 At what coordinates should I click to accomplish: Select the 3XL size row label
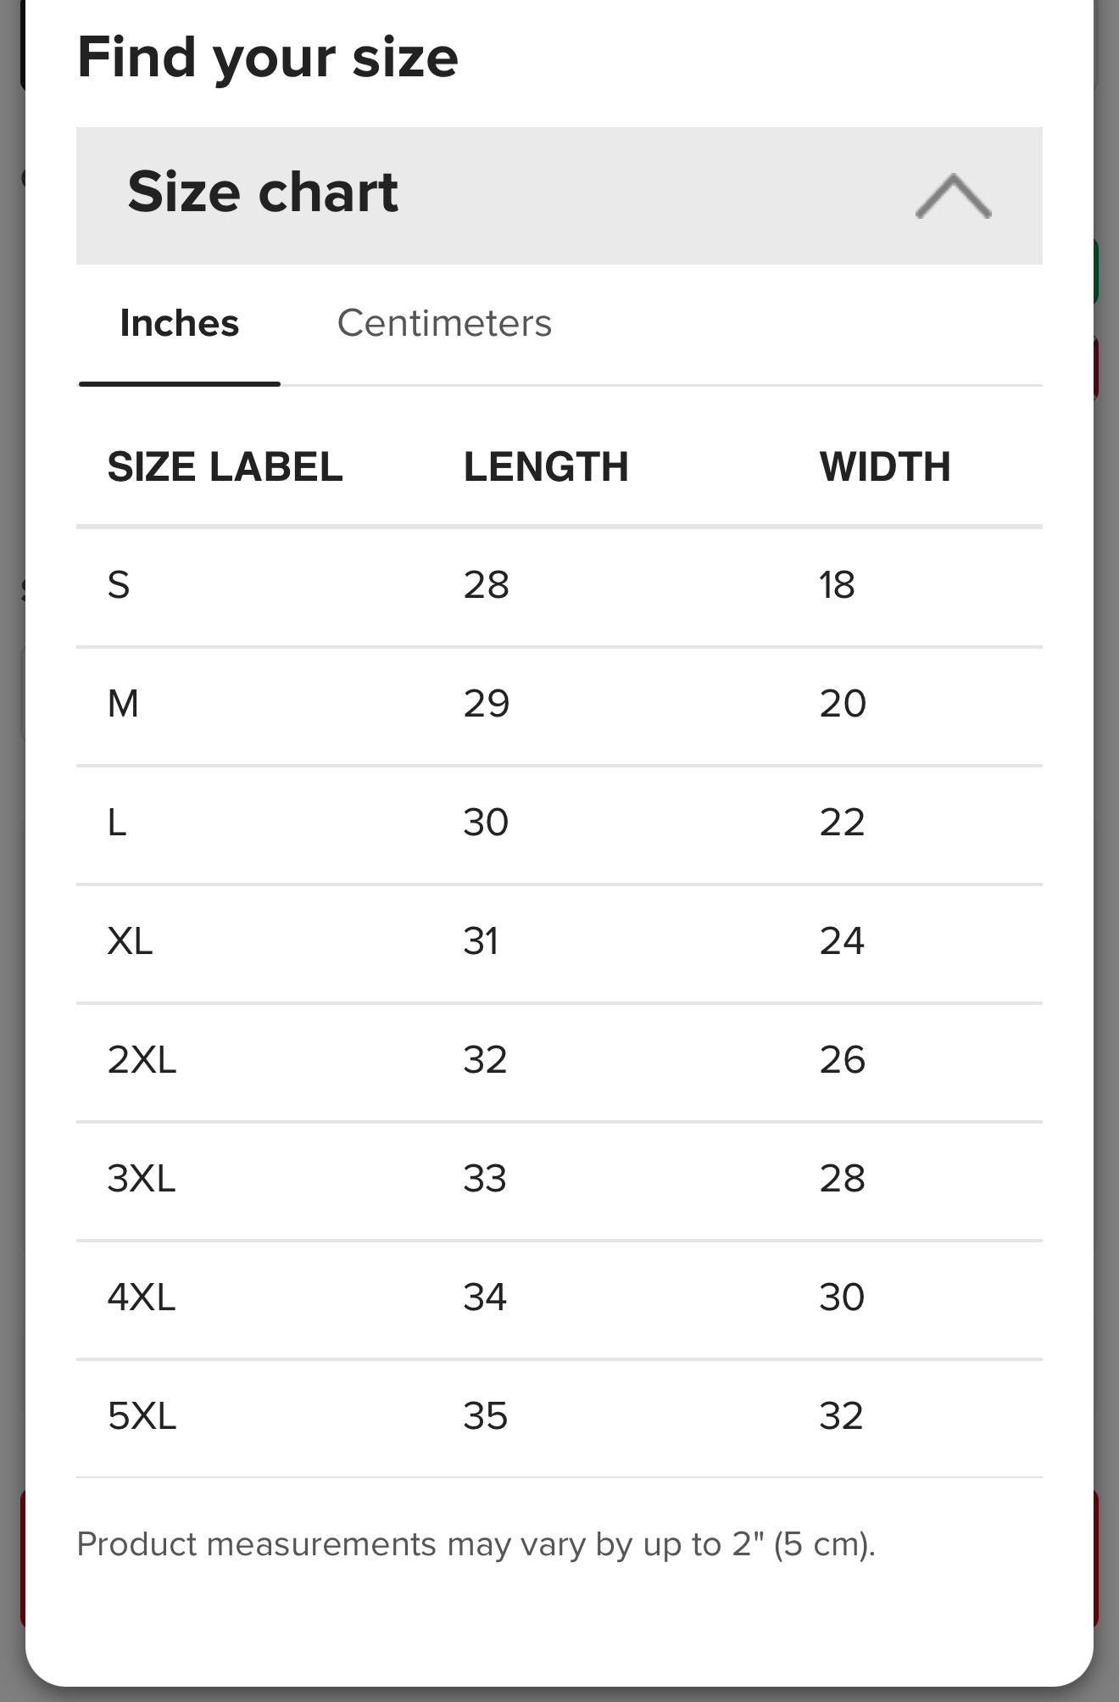(x=142, y=1179)
